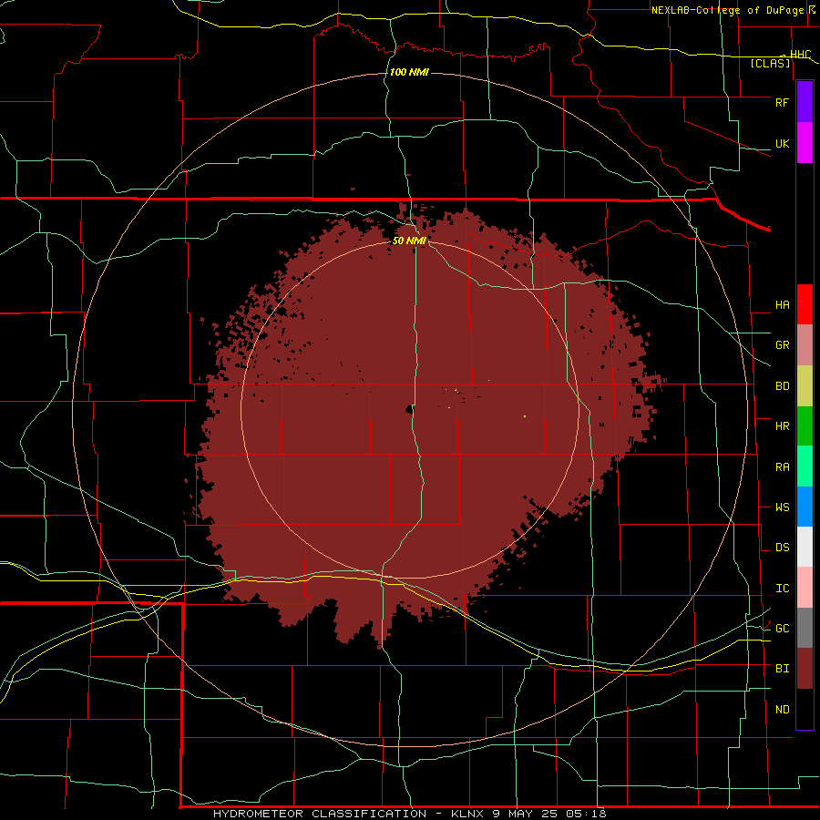This screenshot has width=820, height=820.
Task: Click the BI legend label
Action: click(x=782, y=669)
